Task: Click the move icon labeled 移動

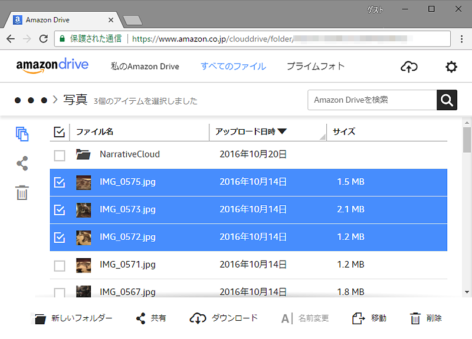Action: pos(358,318)
